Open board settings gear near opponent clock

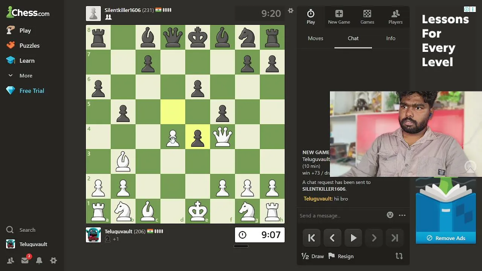click(291, 11)
